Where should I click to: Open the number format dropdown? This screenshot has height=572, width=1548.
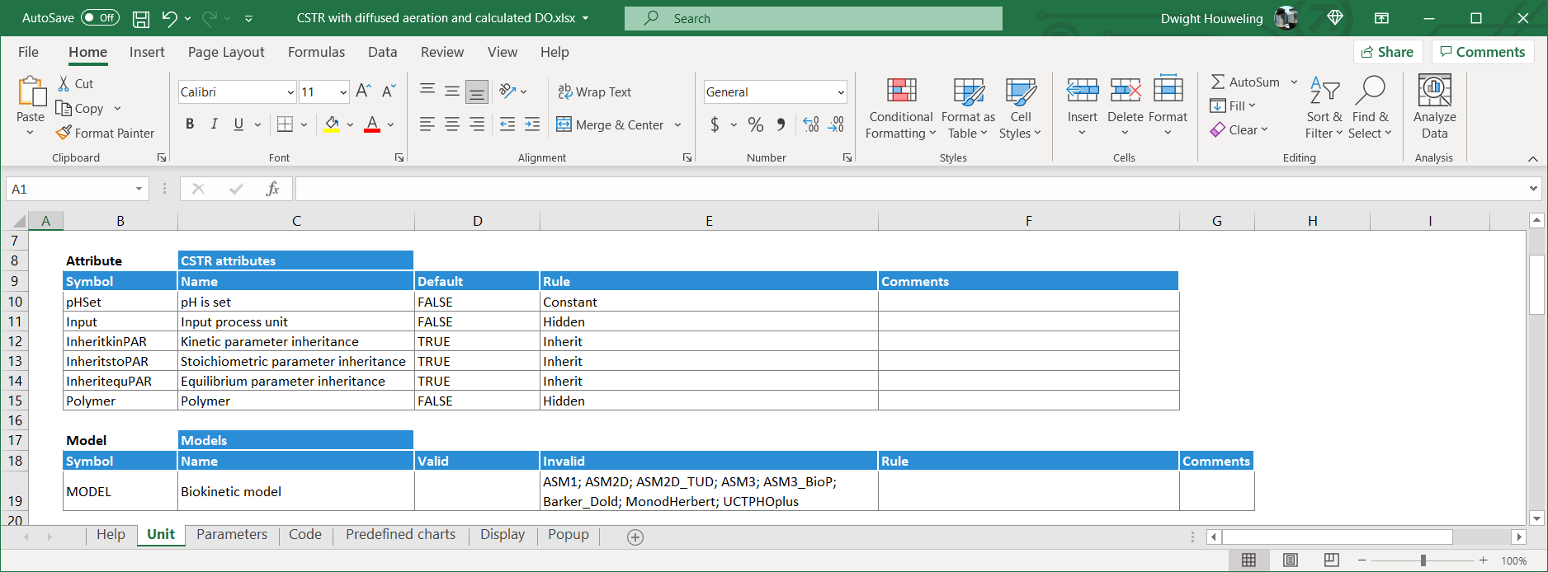pos(841,92)
